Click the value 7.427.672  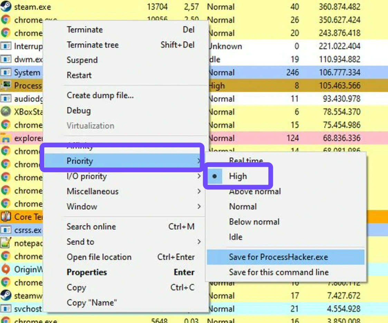click(x=343, y=295)
